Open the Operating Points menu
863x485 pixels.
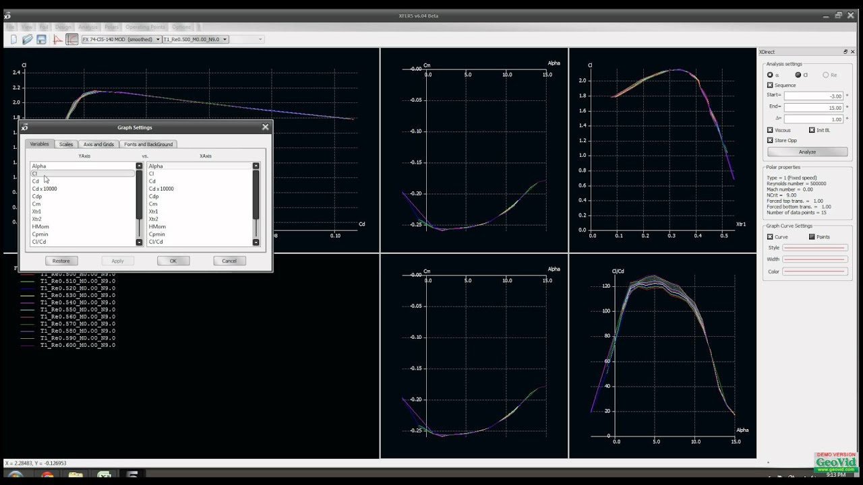[146, 27]
